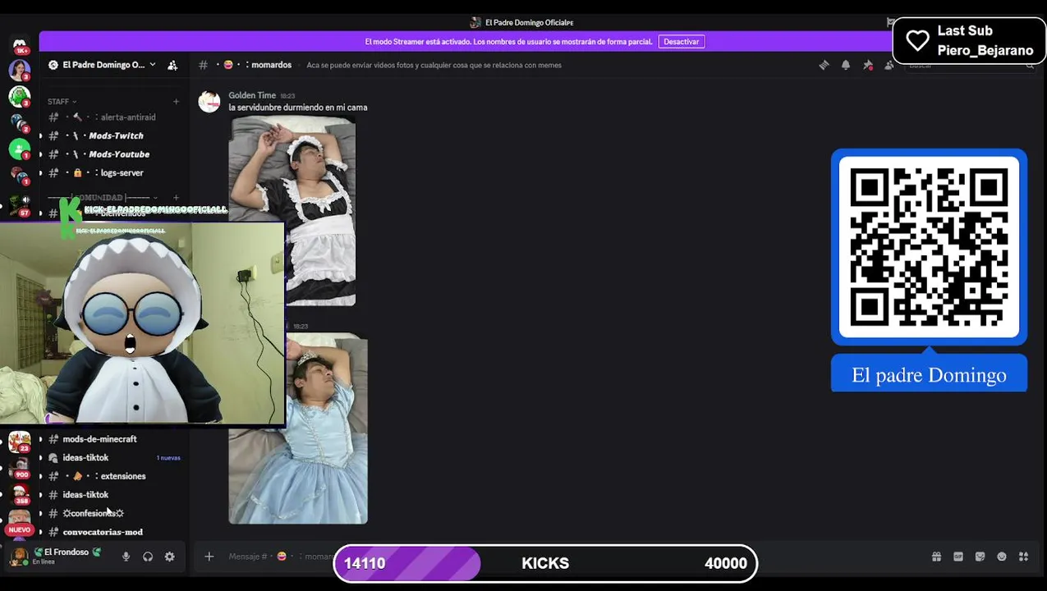Click Desactivar to disable Streamer mode

[x=682, y=42]
